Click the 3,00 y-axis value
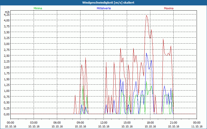 coord(7,44)
